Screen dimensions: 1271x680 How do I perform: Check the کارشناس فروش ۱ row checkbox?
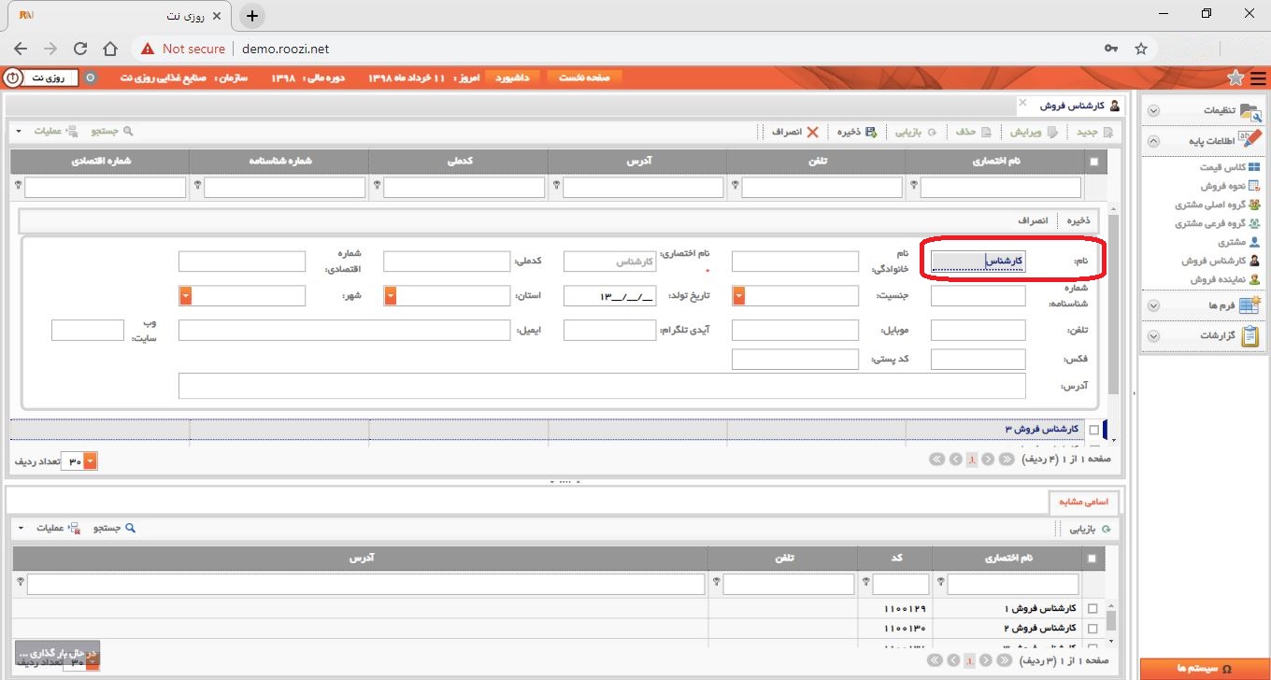tap(1092, 609)
